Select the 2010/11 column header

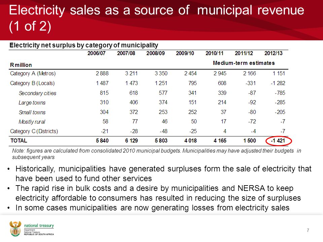(214, 53)
